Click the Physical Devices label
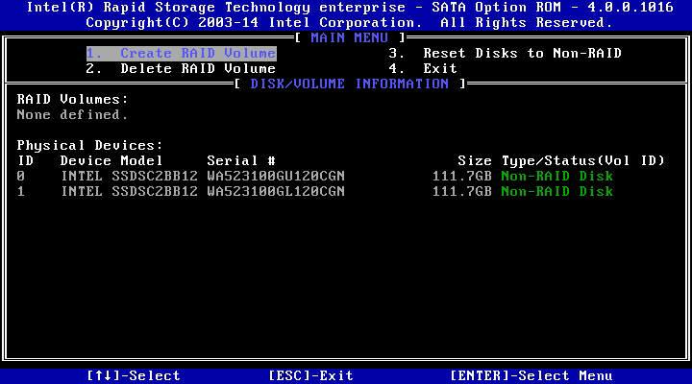 89,145
